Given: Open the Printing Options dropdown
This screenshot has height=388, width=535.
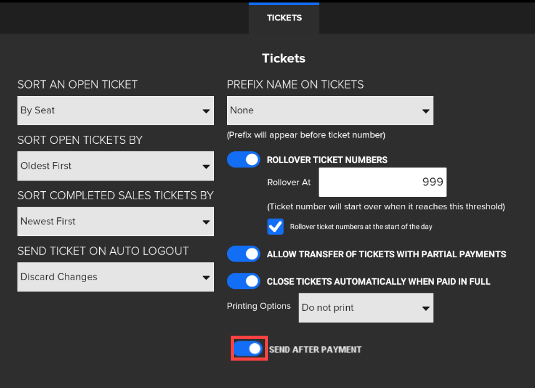Looking at the screenshot, I should 365,308.
